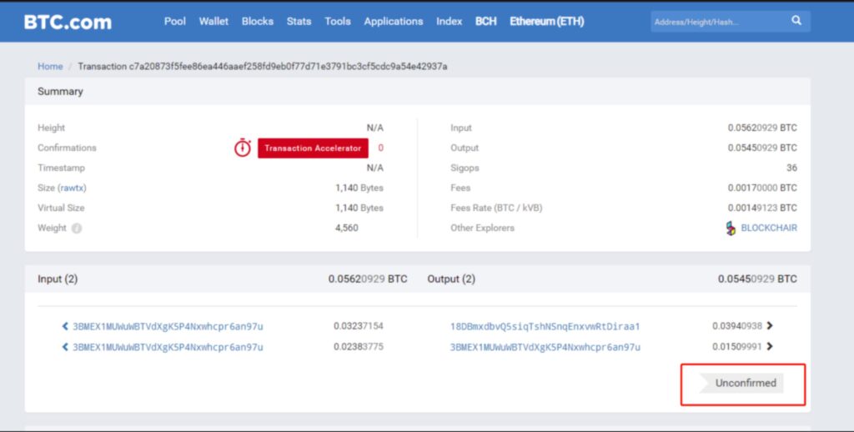Click the Weight info icon
Screen dimensions: 854x432
(77, 229)
